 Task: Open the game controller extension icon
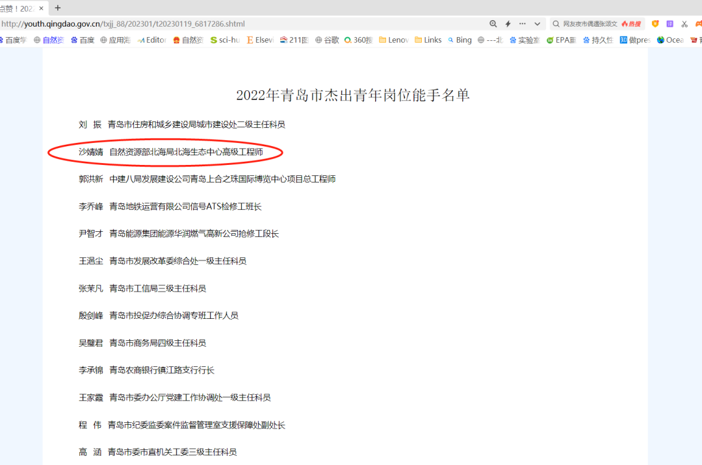[698, 24]
